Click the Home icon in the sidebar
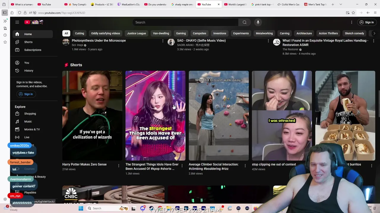This screenshot has width=380, height=213. coord(17,34)
